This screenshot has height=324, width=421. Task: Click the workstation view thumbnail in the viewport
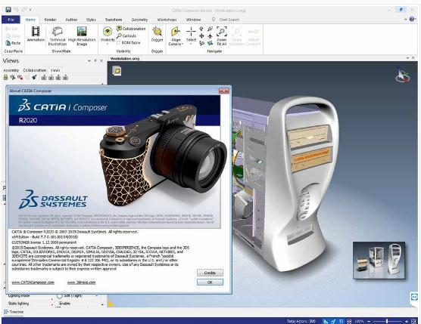coord(379,261)
